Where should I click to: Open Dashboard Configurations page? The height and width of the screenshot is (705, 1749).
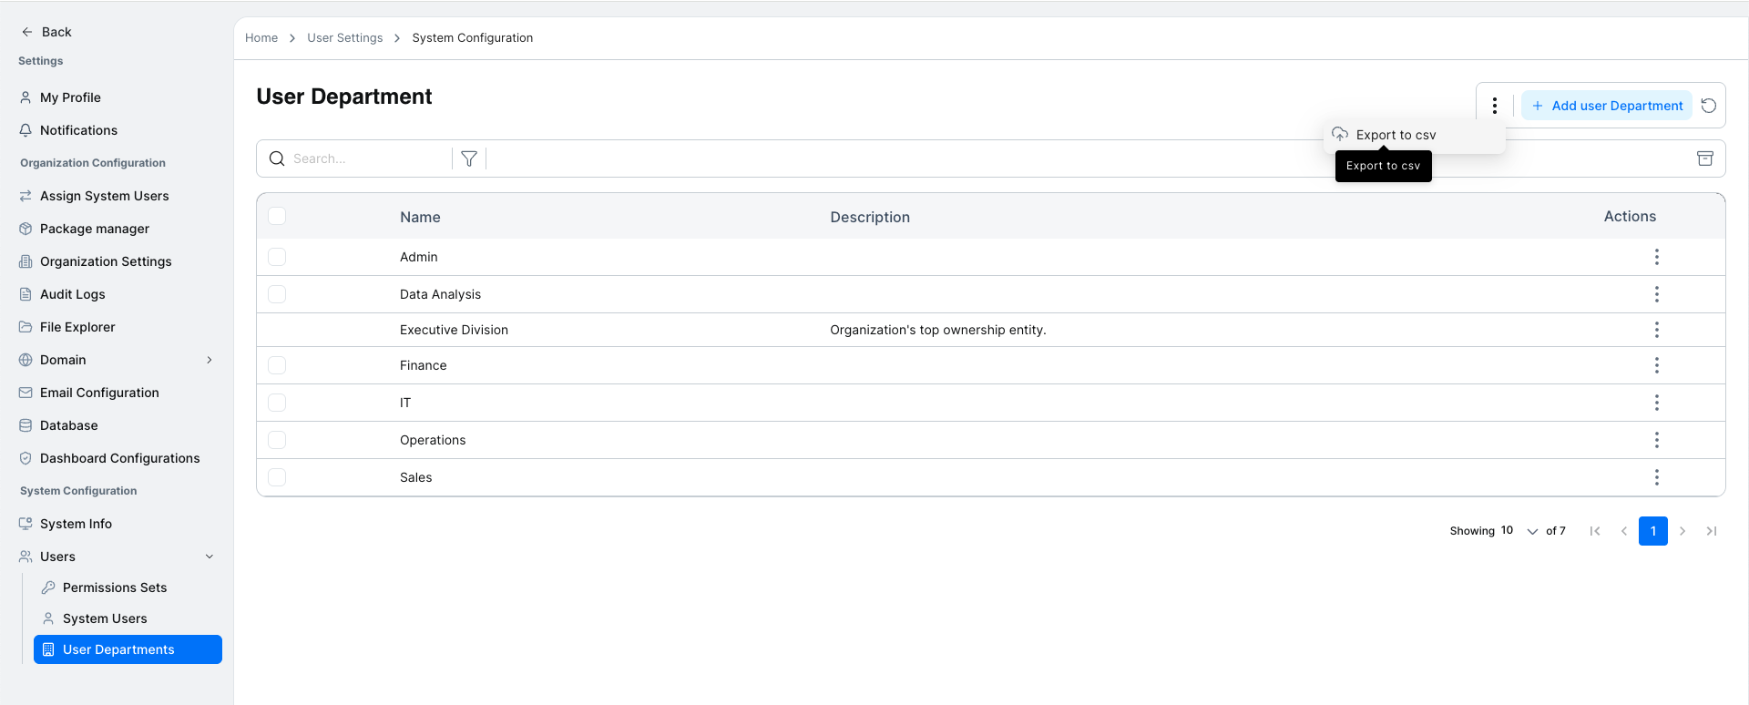(119, 458)
